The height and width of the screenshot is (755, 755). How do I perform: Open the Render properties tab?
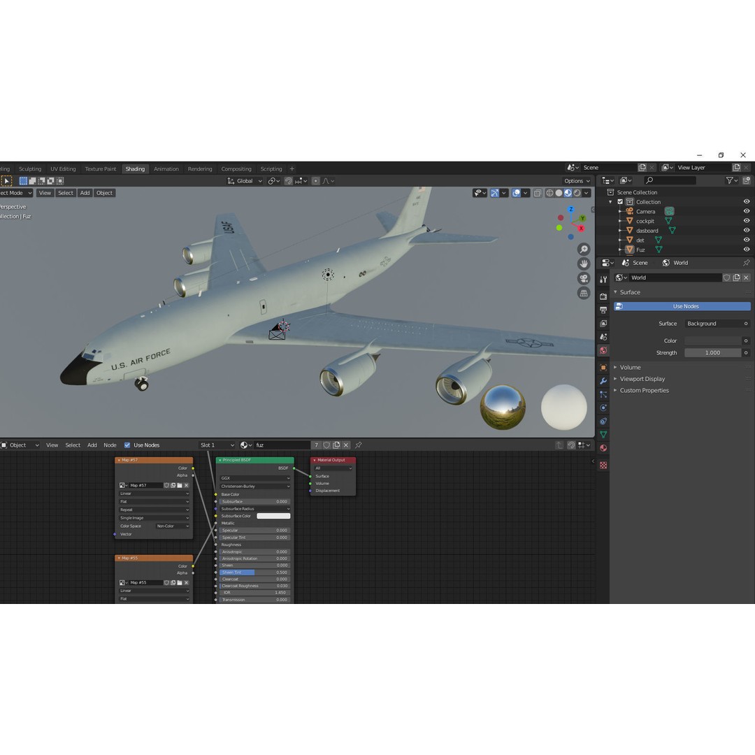click(x=603, y=296)
